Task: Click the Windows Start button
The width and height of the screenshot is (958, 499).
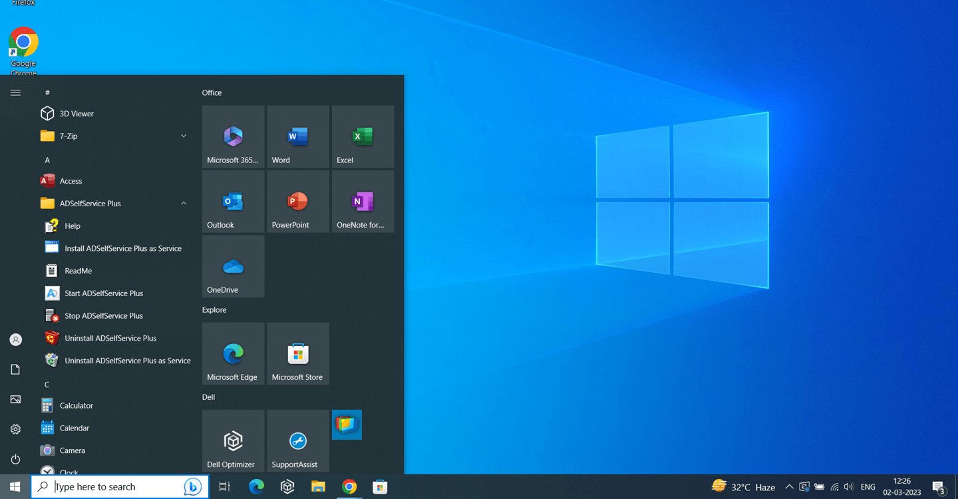Action: [15, 487]
